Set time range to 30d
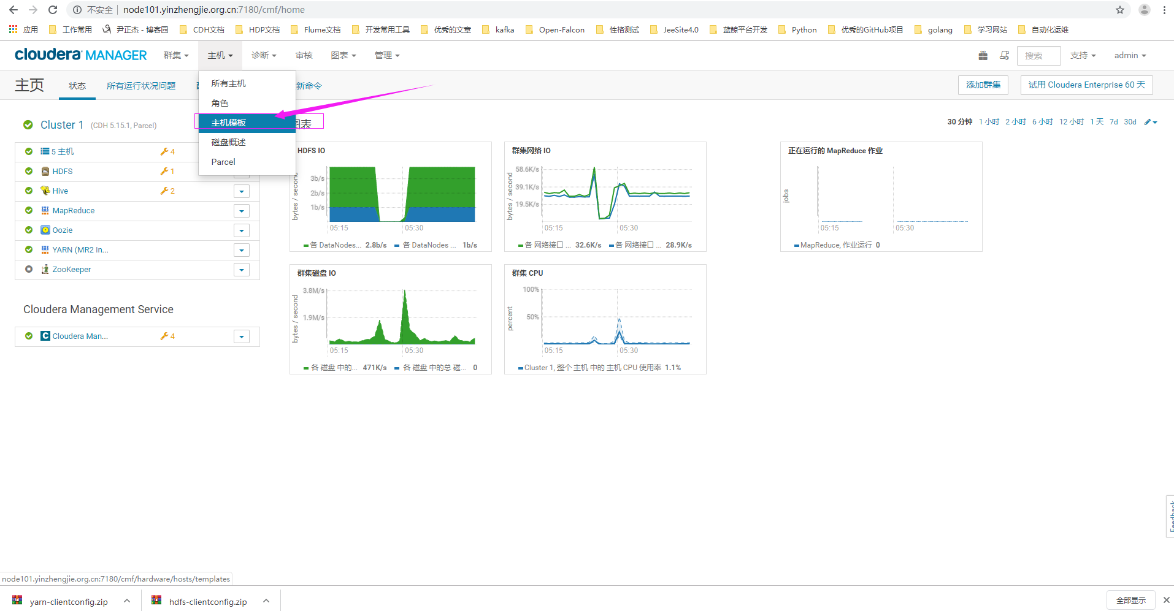The width and height of the screenshot is (1174, 611). pyautogui.click(x=1130, y=122)
